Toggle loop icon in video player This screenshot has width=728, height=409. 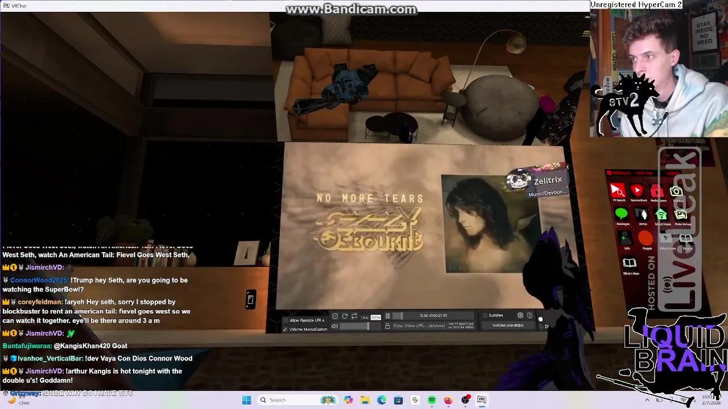click(354, 316)
